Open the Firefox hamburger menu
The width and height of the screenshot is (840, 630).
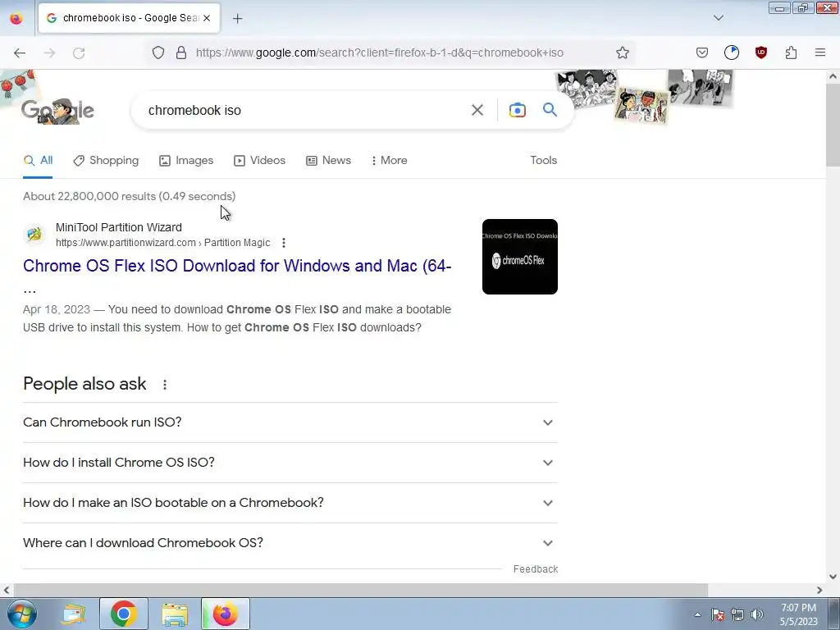point(820,52)
